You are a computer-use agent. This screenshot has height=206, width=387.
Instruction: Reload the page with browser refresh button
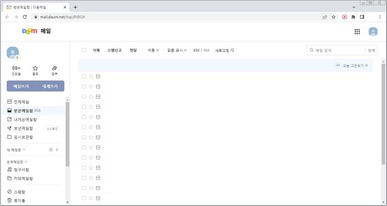click(25, 17)
